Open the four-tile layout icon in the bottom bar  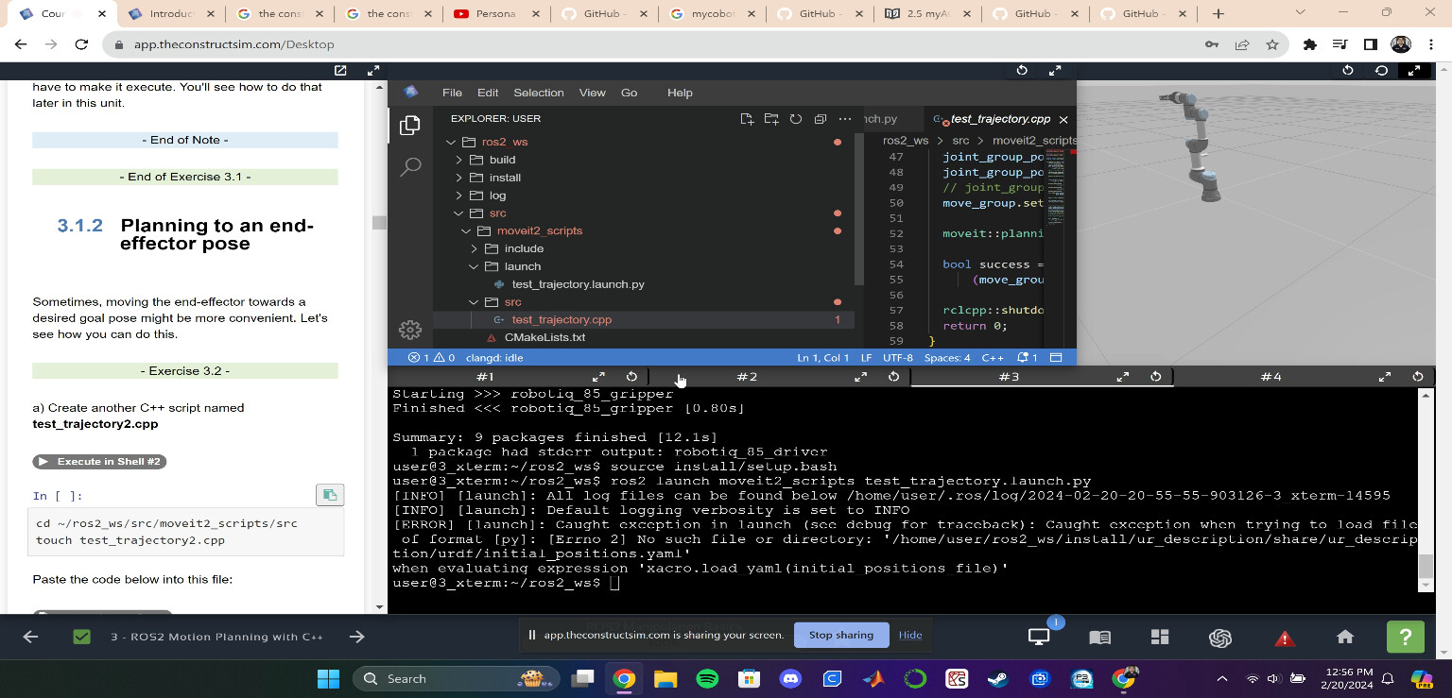[x=1160, y=638]
